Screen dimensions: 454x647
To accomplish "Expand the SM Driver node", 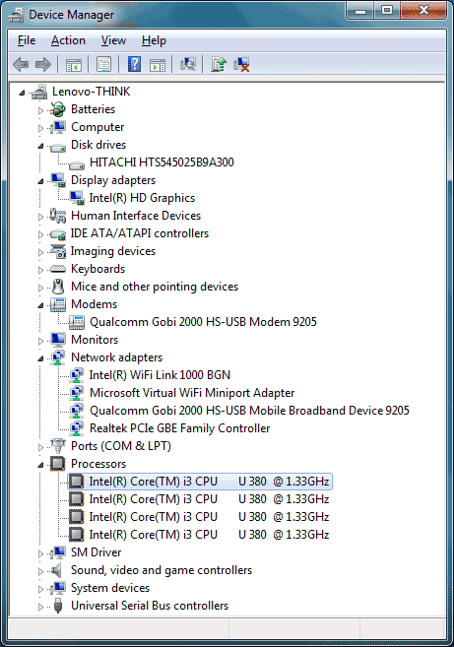I will 40,553.
